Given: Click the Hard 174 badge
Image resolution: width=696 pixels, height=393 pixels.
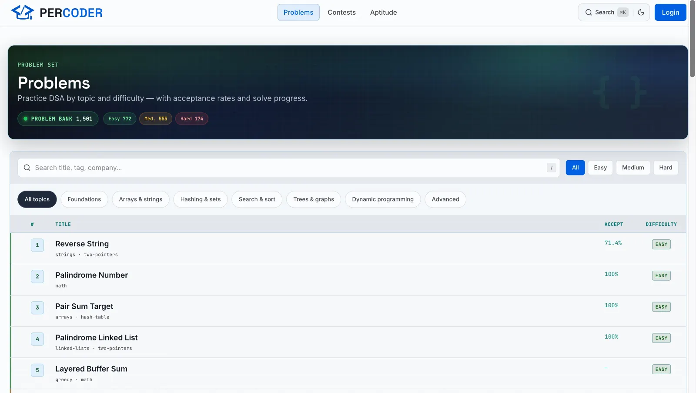Looking at the screenshot, I should click(192, 119).
